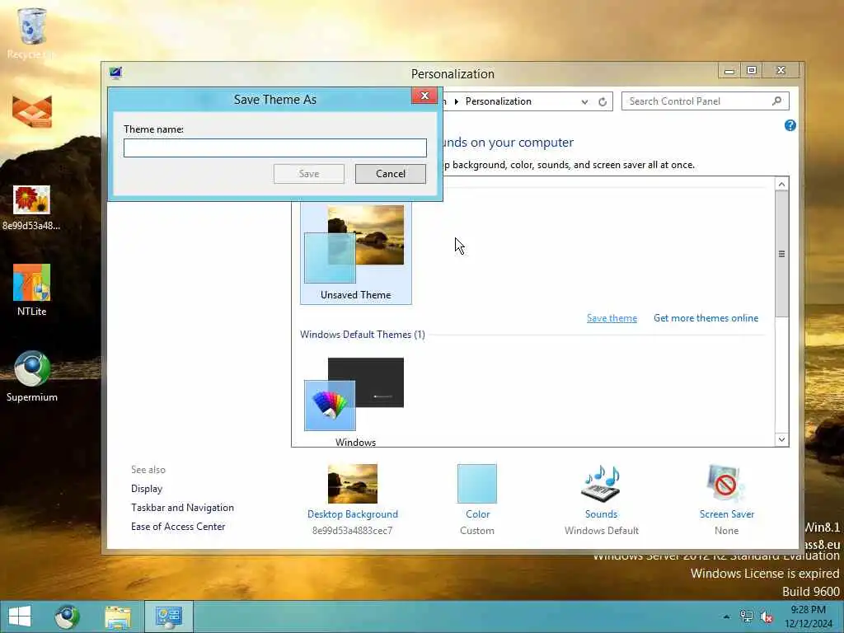Open the Desktop Background settings icon
The width and height of the screenshot is (844, 633).
click(353, 483)
